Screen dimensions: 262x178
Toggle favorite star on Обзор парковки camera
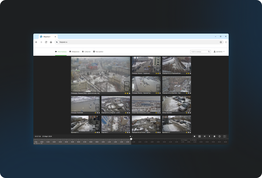(189, 113)
